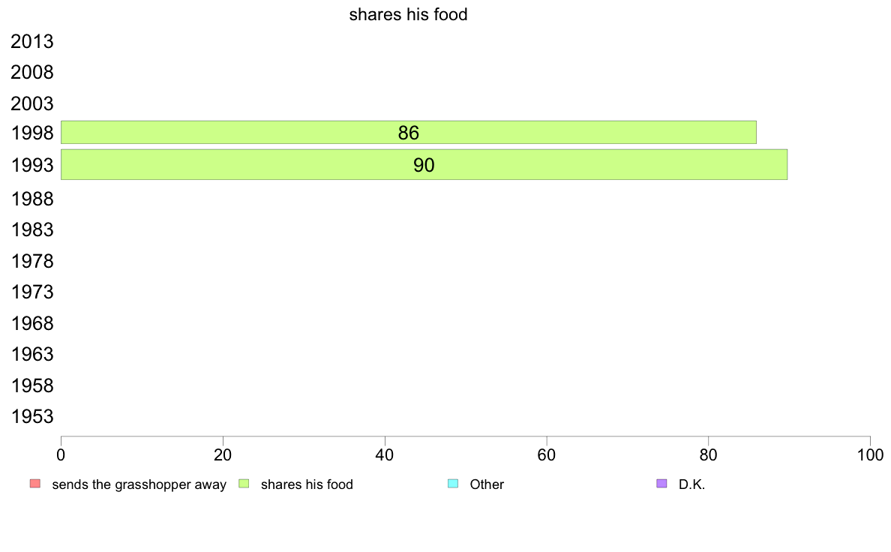Click the x-axis tick label 20

(223, 454)
